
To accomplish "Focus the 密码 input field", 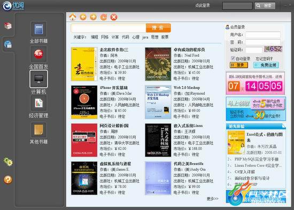I will [263, 42].
